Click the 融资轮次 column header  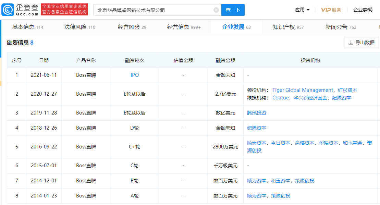pyautogui.click(x=135, y=60)
